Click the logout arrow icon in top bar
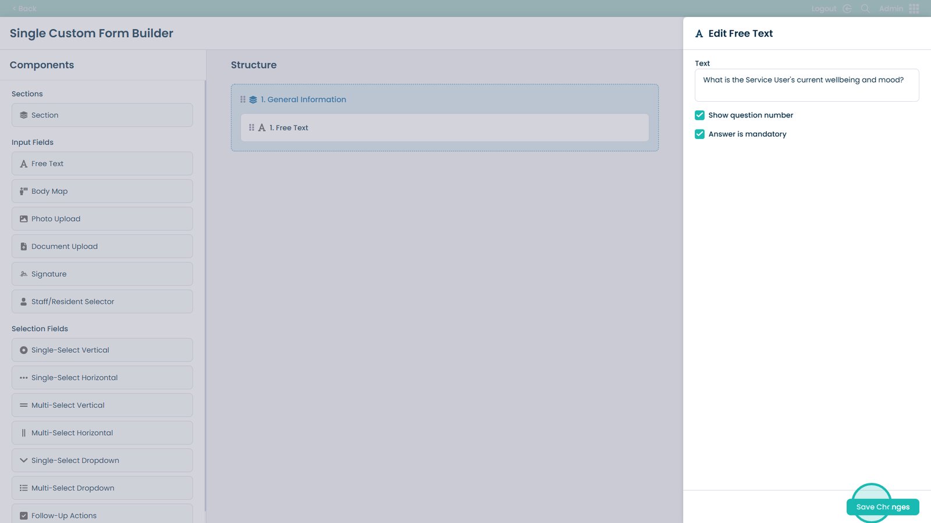The image size is (931, 523). 847,9
